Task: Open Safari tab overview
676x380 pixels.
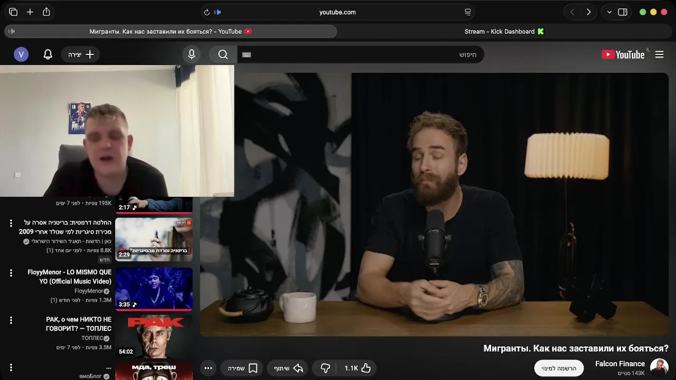Action: tap(13, 12)
